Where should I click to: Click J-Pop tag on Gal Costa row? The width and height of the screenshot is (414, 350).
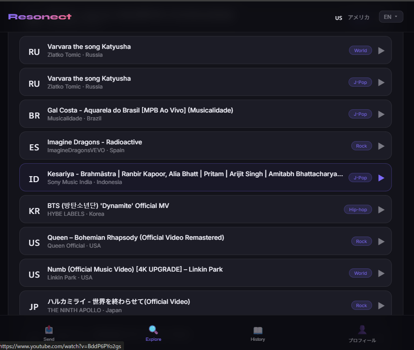(360, 114)
